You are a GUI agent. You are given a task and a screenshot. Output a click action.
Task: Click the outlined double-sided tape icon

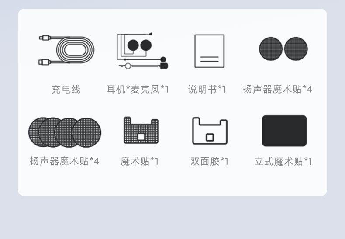(x=210, y=131)
